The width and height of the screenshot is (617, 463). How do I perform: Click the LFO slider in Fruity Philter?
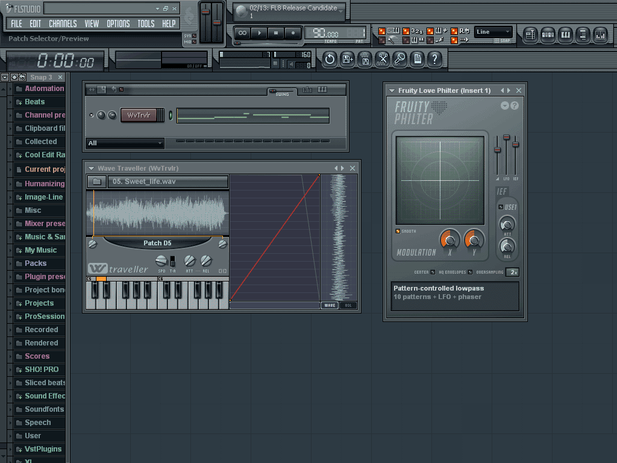pos(506,156)
